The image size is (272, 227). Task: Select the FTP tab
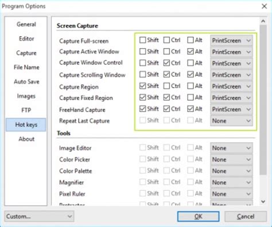pos(26,110)
